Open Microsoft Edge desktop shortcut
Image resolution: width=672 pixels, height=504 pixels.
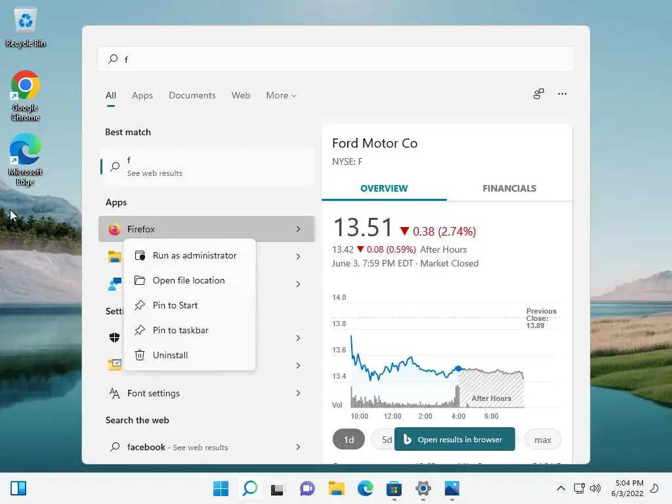click(x=26, y=159)
